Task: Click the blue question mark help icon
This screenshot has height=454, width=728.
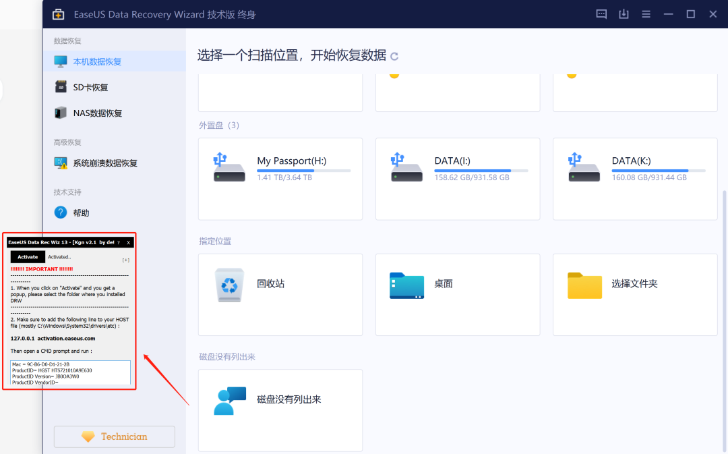Action: pyautogui.click(x=61, y=212)
